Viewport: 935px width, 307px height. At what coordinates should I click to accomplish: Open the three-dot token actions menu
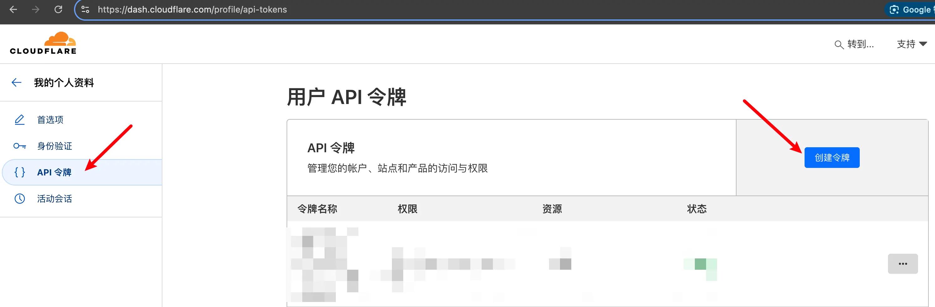[x=903, y=264]
